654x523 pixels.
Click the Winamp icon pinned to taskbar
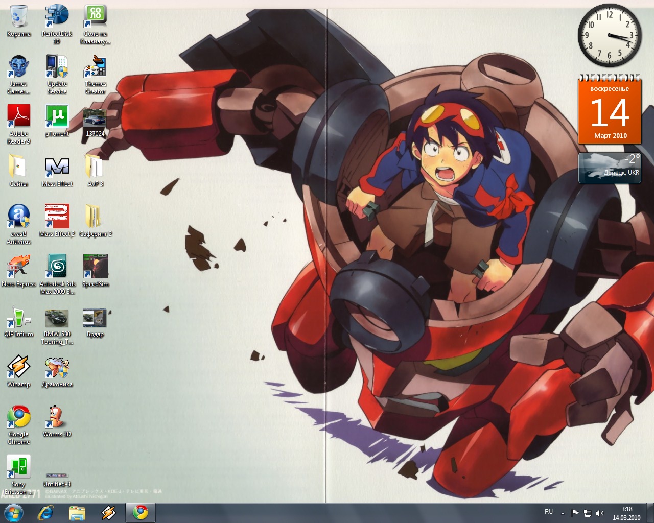tap(109, 513)
